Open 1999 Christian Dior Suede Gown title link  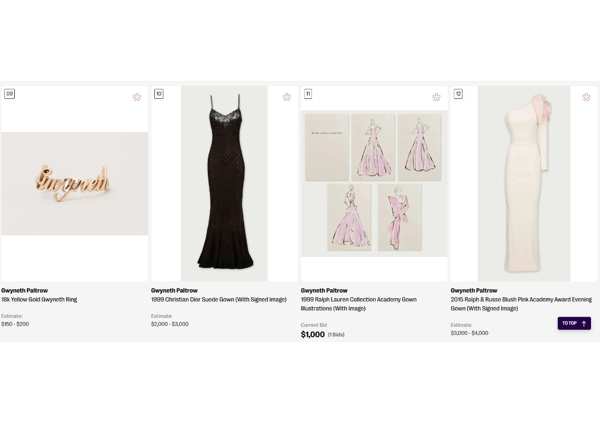click(x=218, y=299)
